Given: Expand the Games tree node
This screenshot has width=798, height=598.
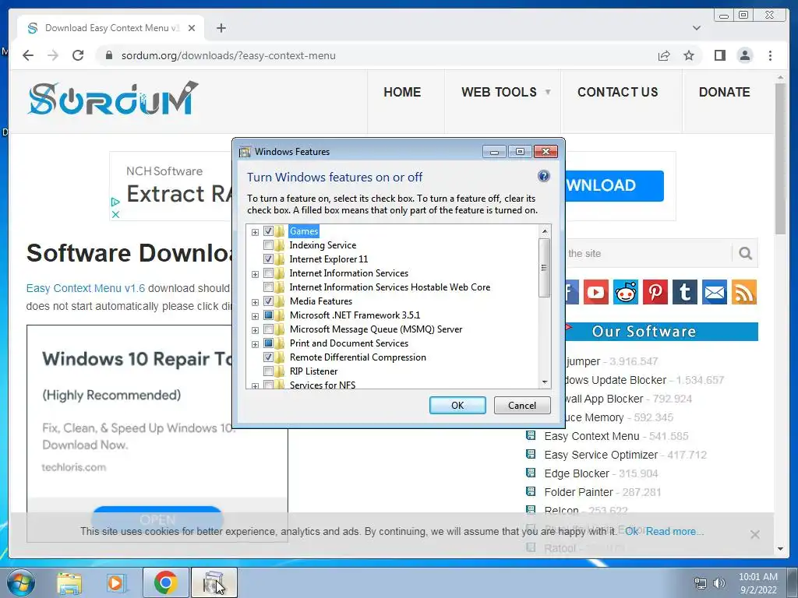Looking at the screenshot, I should pos(255,232).
